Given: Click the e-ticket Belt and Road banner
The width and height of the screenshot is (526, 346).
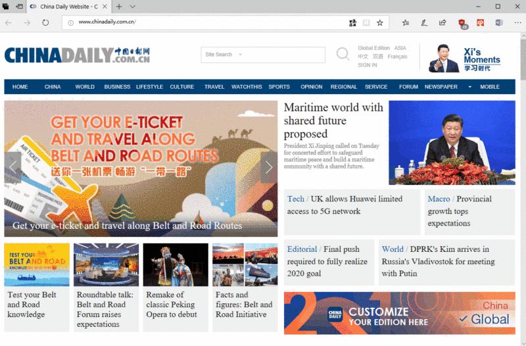Looking at the screenshot, I should 141,169.
